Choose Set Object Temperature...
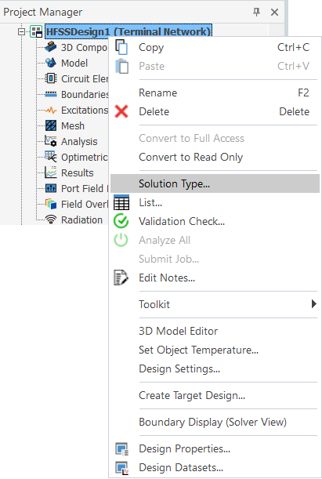 pos(215,350)
